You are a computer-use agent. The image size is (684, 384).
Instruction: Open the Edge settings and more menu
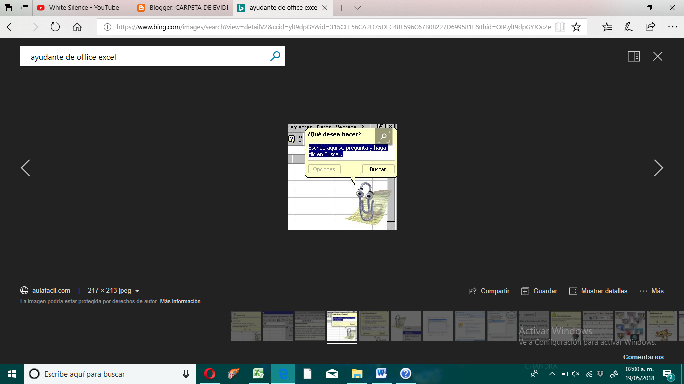[x=672, y=27]
